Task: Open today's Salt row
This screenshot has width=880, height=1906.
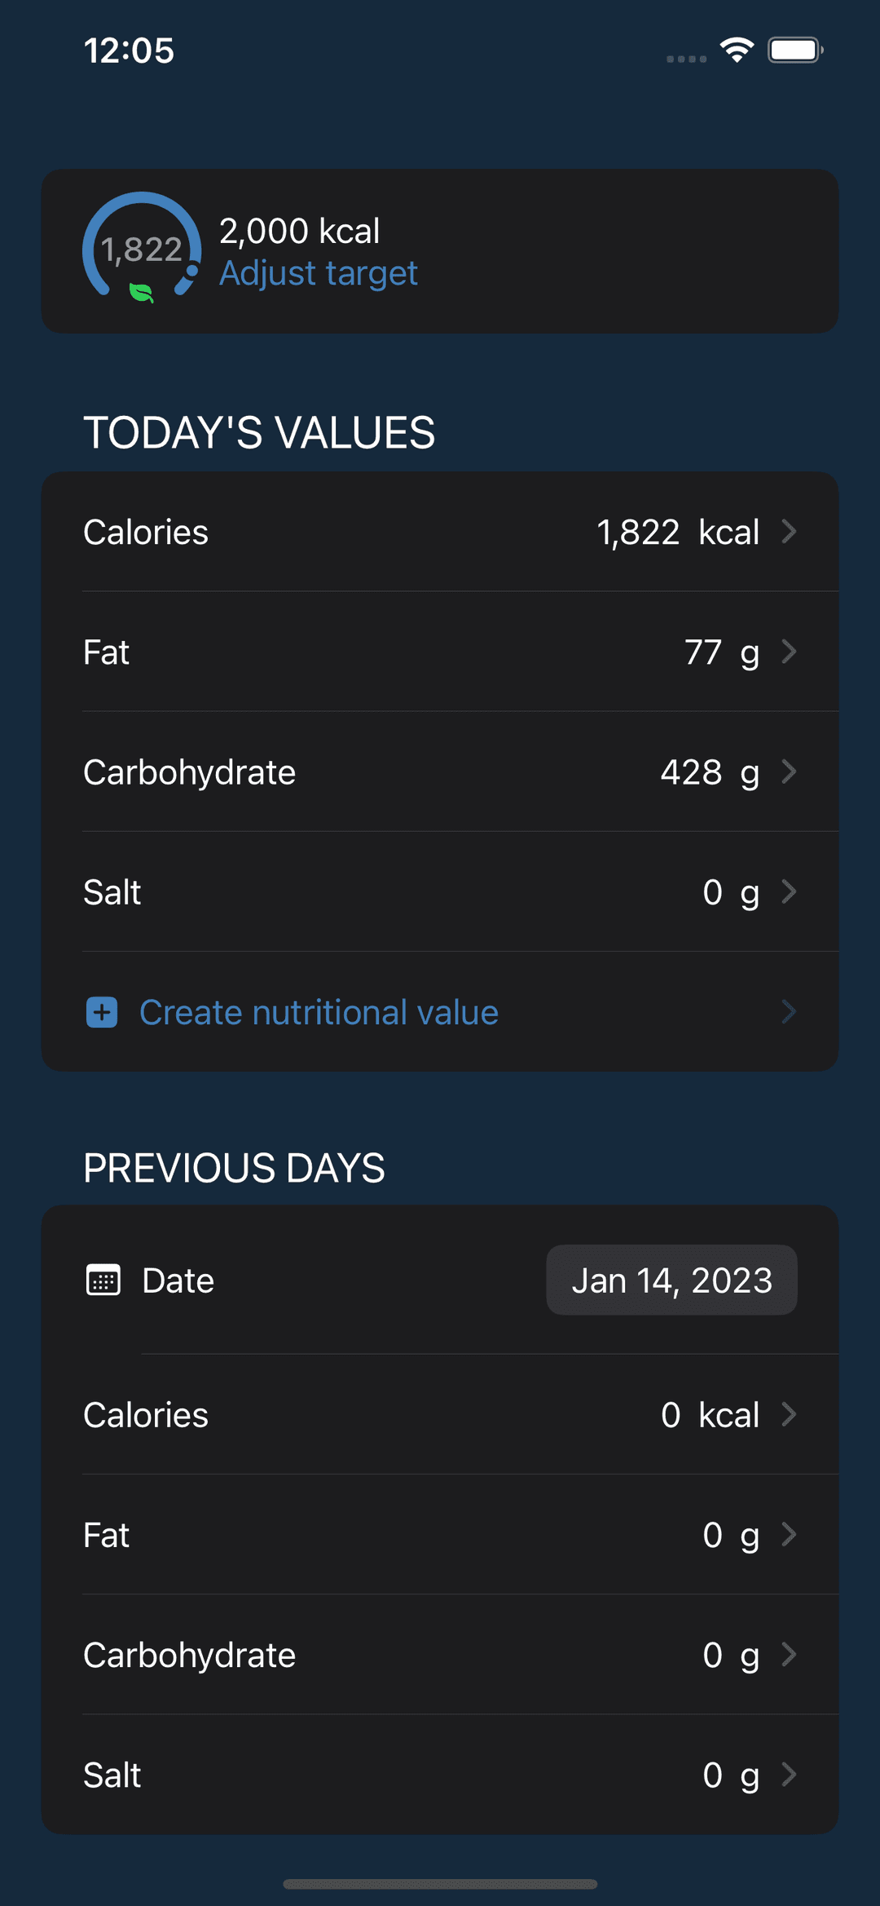Action: tap(440, 891)
